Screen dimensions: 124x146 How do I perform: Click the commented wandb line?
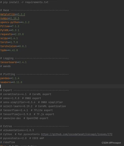pos(5,66)
